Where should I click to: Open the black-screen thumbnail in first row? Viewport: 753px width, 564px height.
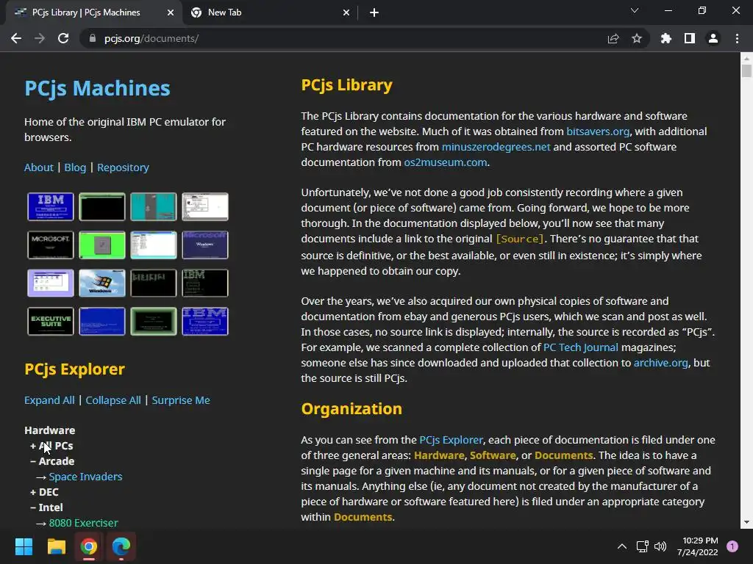click(x=101, y=206)
